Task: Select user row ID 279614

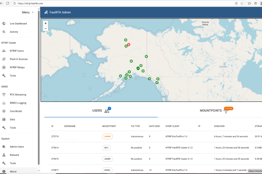Action: [155, 148]
